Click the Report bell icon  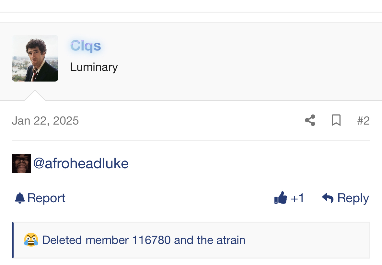pyautogui.click(x=20, y=198)
